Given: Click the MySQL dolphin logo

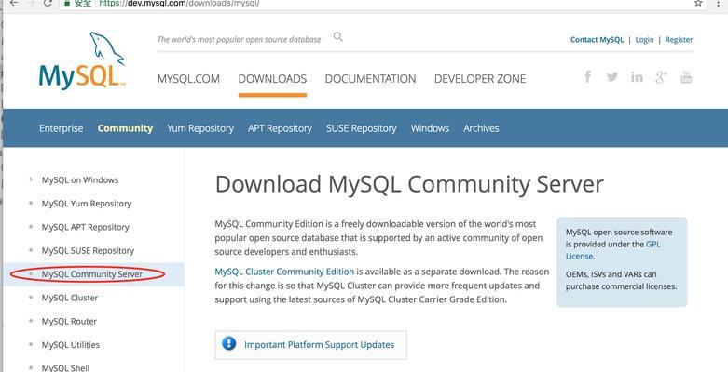Looking at the screenshot, I should pos(82,60).
